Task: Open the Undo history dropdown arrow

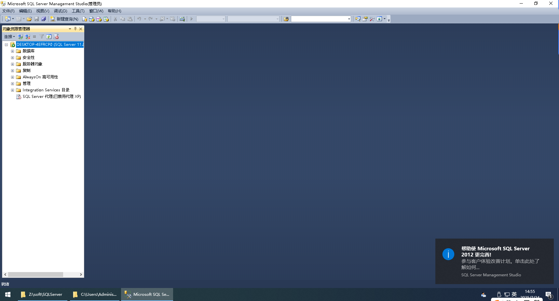Action: click(145, 19)
